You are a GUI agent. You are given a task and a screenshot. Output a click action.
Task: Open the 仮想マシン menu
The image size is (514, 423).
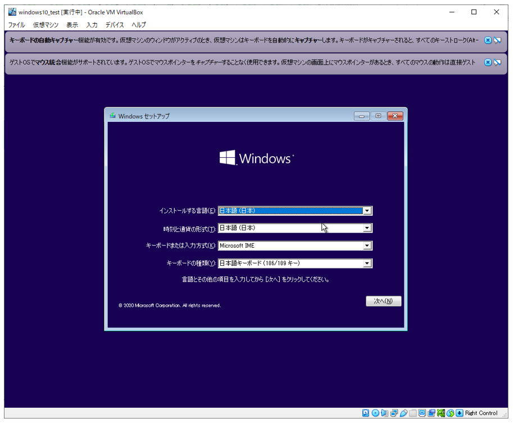point(46,25)
